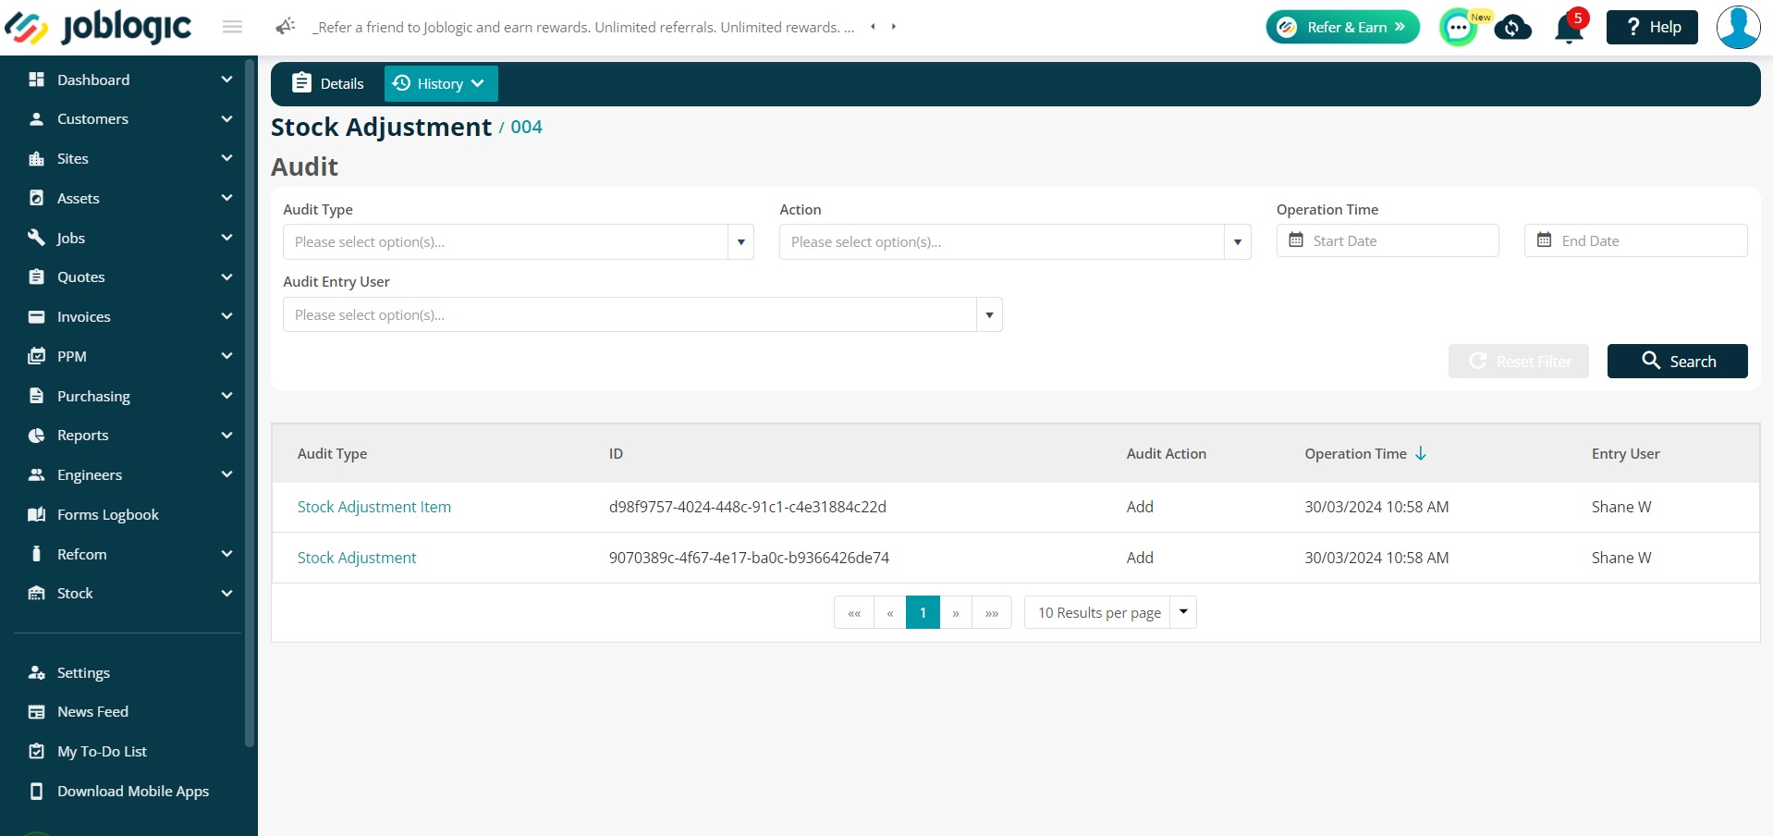Screen dimensions: 1773x836
Task: Open Settings in the sidebar
Action: (x=83, y=672)
